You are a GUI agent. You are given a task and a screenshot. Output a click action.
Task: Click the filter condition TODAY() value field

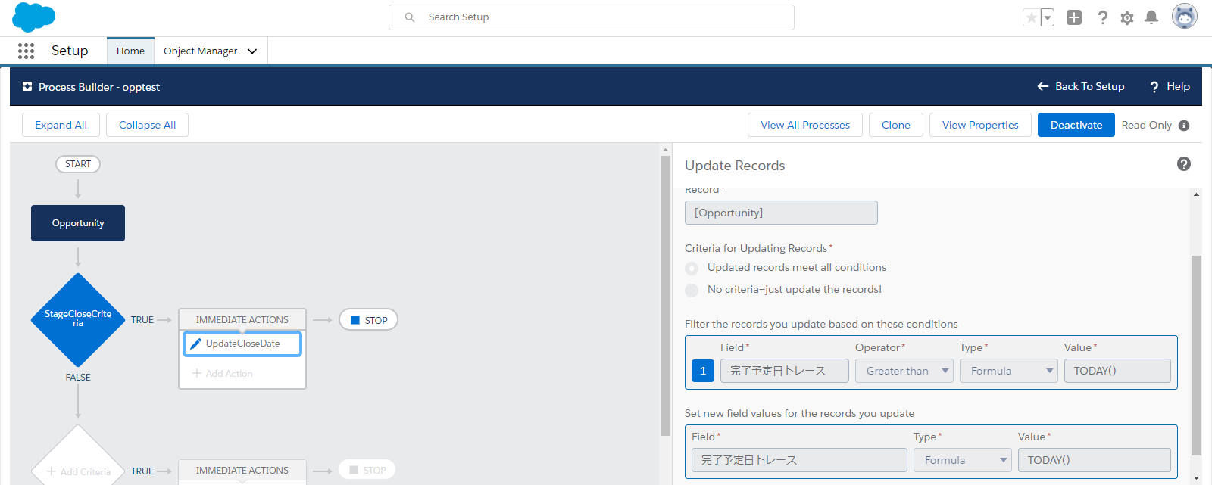(1117, 371)
